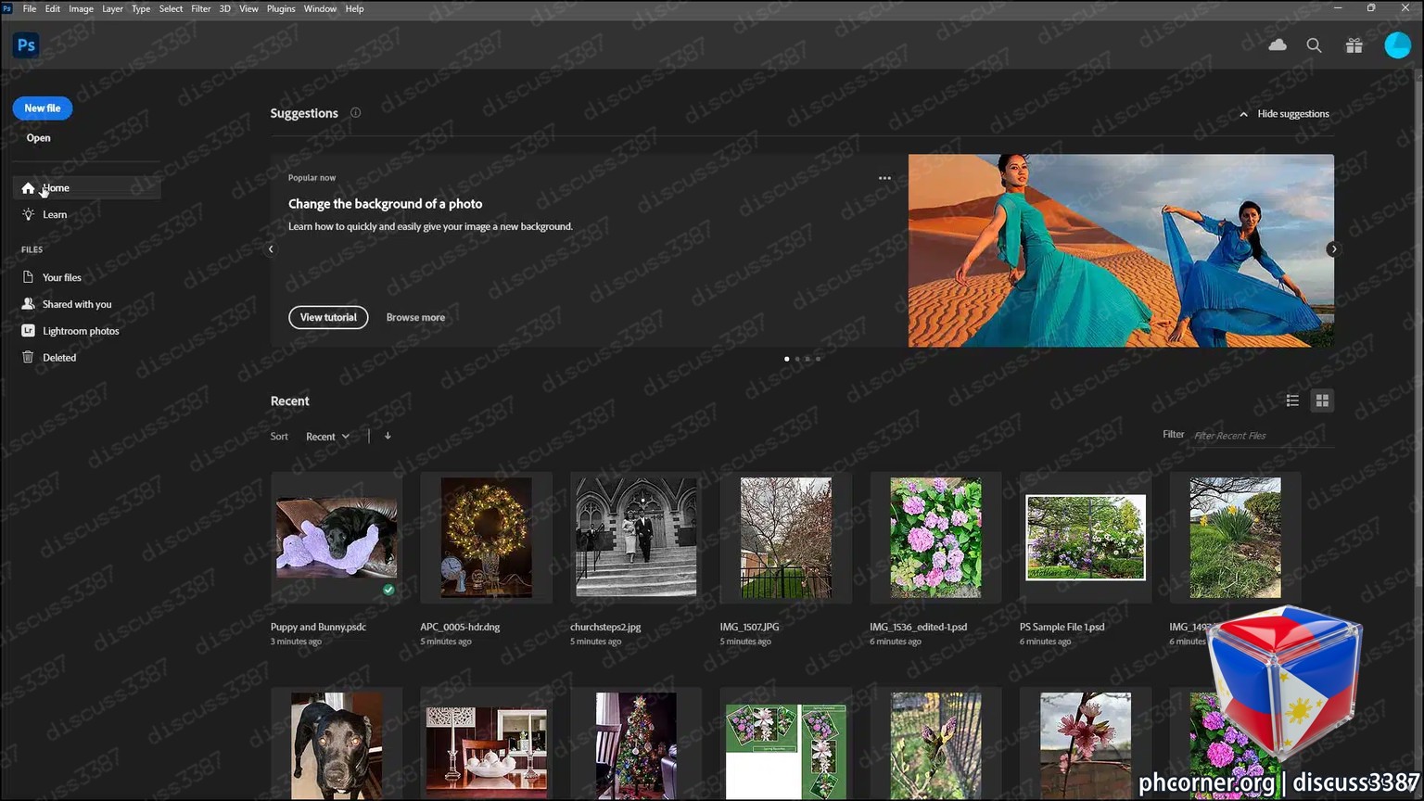This screenshot has width=1424, height=801.
Task: Advance to next suggestion slide arrow
Action: (x=1333, y=249)
